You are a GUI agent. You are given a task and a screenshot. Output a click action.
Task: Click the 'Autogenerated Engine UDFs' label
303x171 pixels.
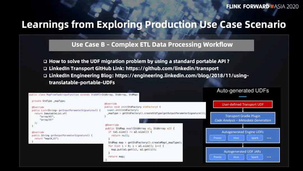pos(242,132)
